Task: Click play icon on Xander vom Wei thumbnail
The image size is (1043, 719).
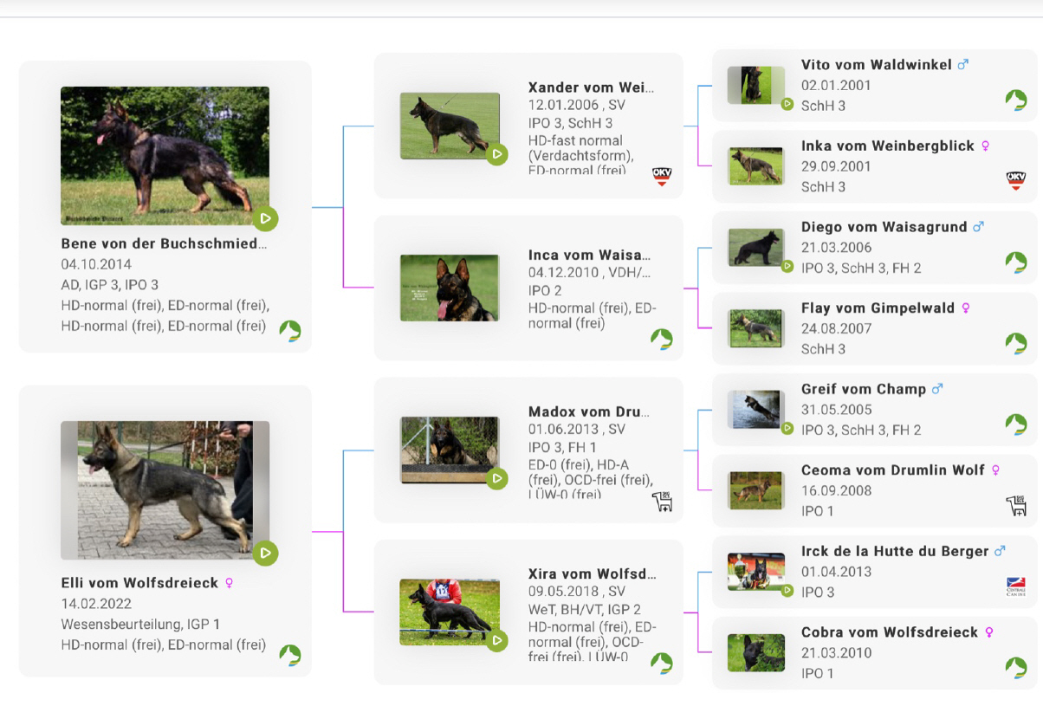Action: tap(496, 155)
